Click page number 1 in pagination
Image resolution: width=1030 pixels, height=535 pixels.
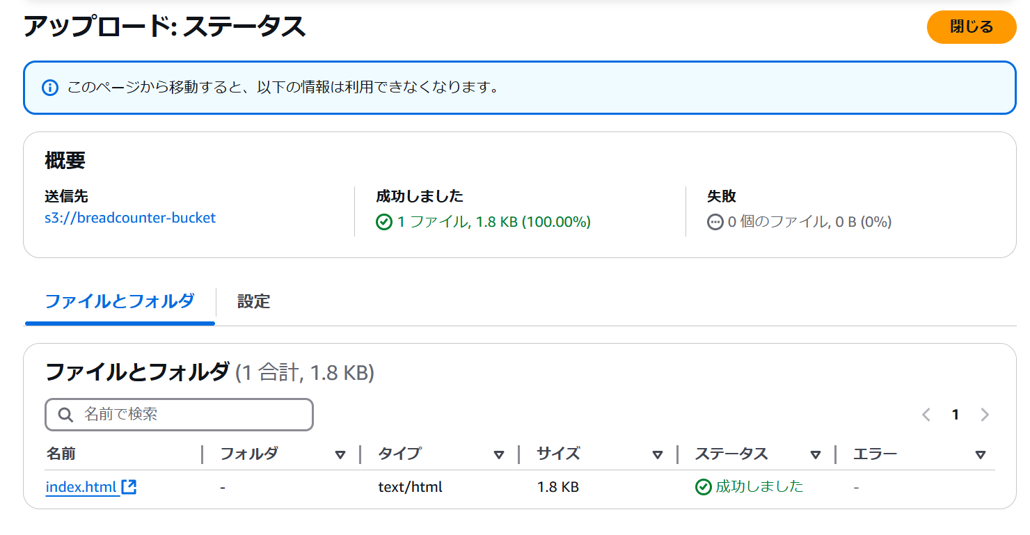click(956, 415)
